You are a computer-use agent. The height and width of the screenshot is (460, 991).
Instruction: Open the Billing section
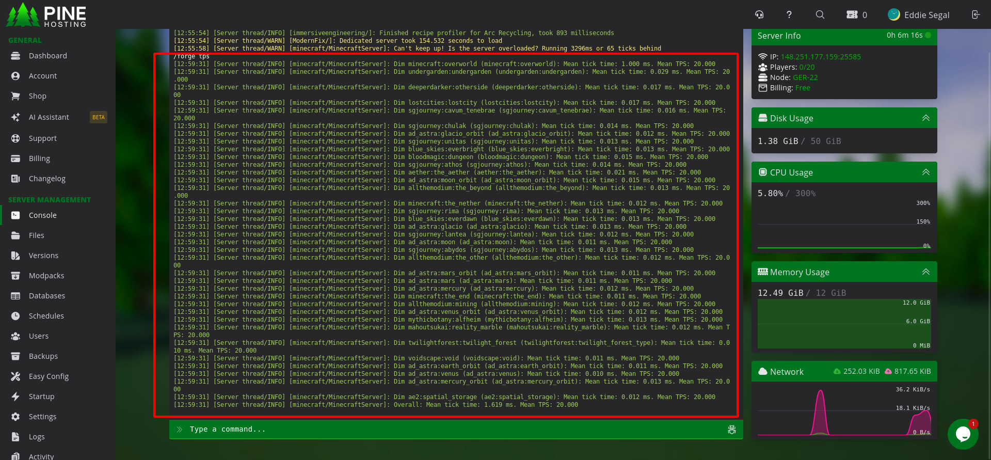[x=39, y=158]
